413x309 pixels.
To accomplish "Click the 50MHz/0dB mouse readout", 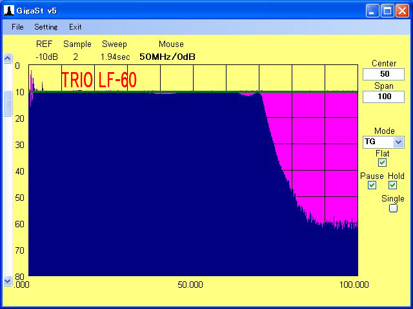I will (167, 57).
